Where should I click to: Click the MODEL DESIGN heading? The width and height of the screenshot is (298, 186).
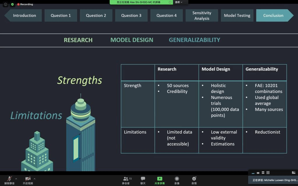point(132,40)
